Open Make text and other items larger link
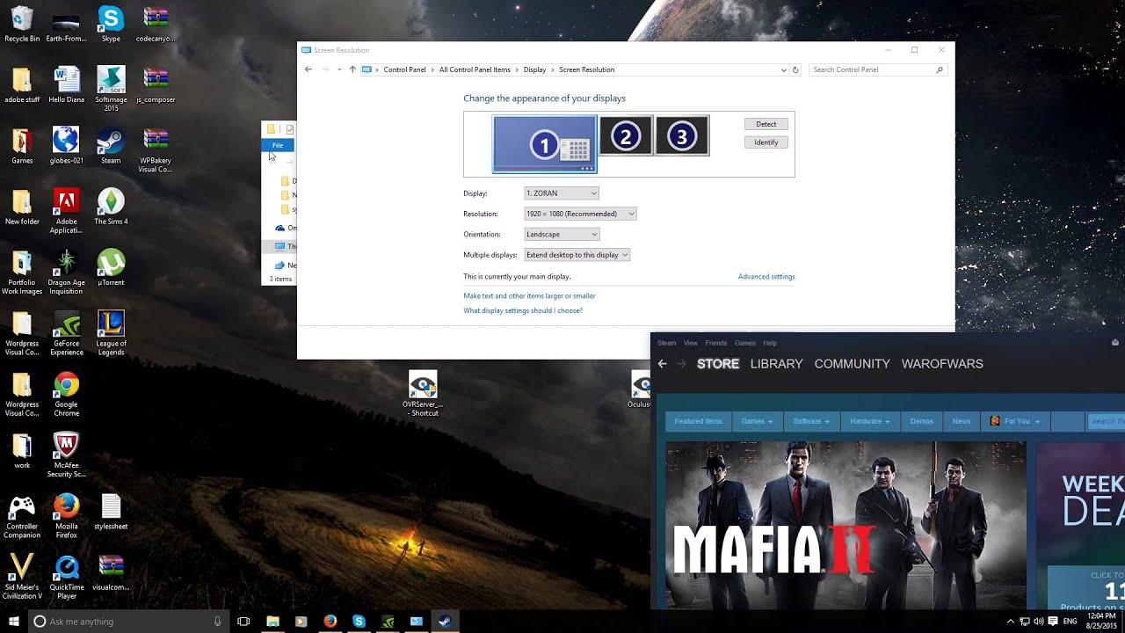The width and height of the screenshot is (1125, 633). coord(529,296)
